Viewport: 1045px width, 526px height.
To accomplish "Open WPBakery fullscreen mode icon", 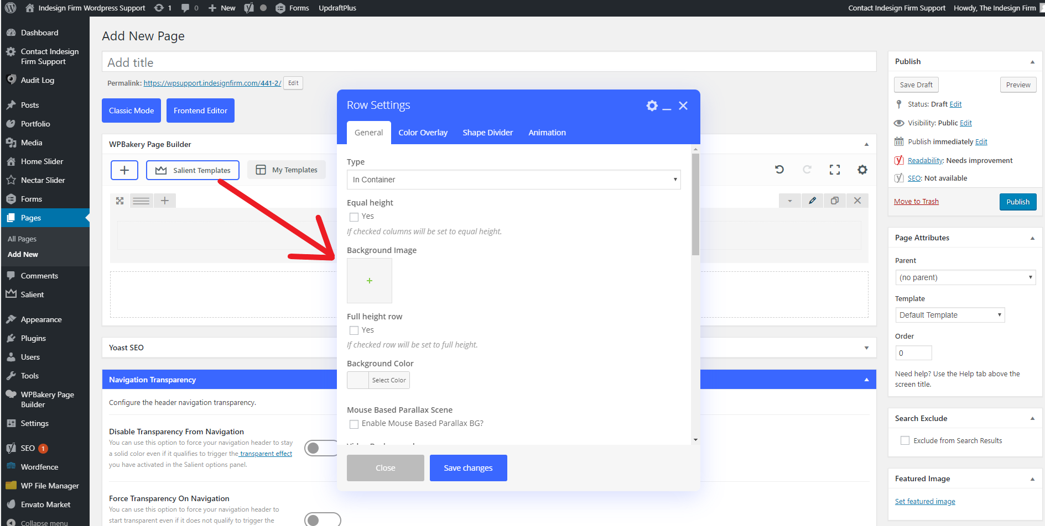I will pyautogui.click(x=834, y=170).
